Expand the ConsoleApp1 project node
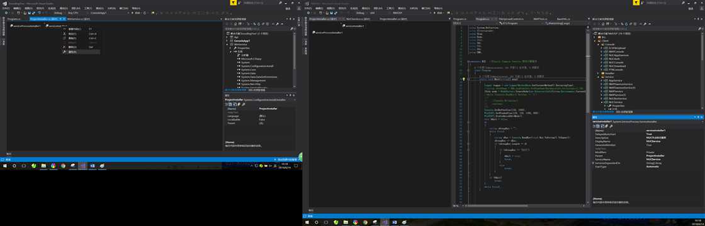Screen dimensions: 705x226 tap(227, 41)
